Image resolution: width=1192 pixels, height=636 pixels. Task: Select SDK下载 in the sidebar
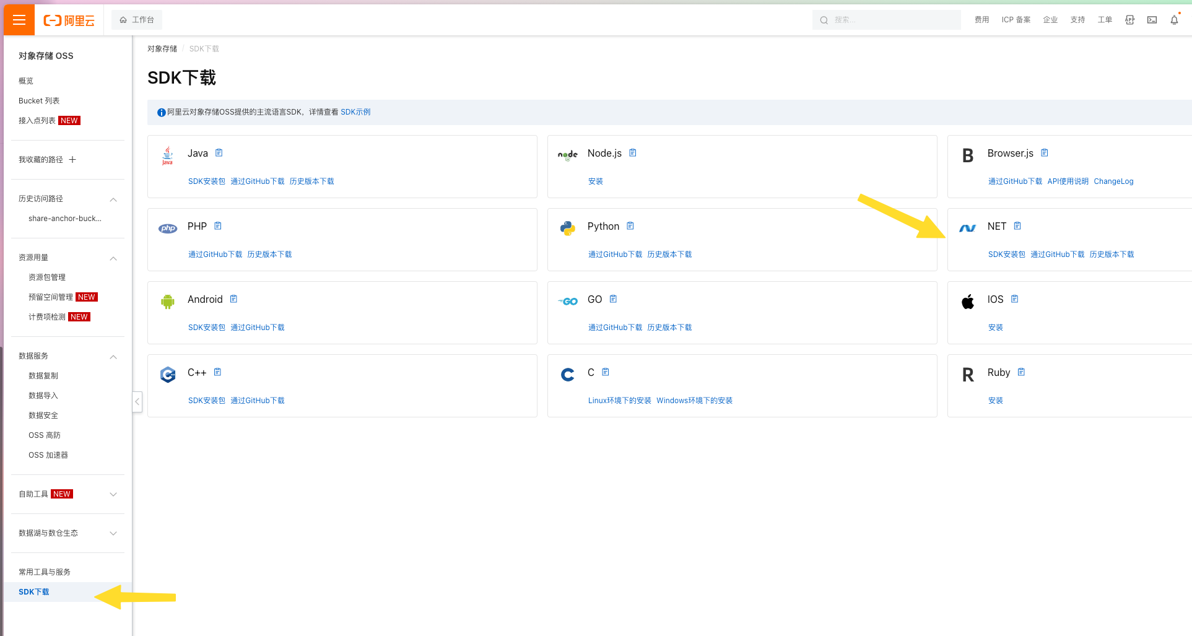coord(34,592)
